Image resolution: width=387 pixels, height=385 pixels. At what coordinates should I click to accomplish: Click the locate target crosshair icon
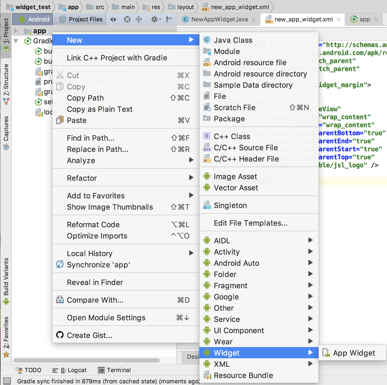tap(127, 19)
